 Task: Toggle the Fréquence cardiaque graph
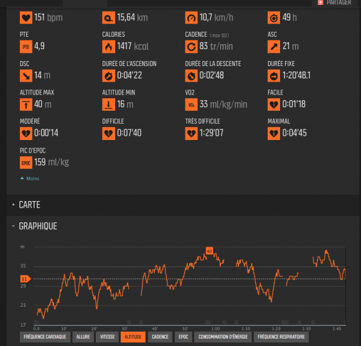45,337
